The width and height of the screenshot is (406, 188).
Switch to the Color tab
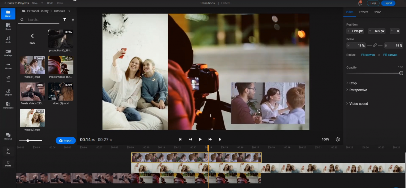(377, 12)
